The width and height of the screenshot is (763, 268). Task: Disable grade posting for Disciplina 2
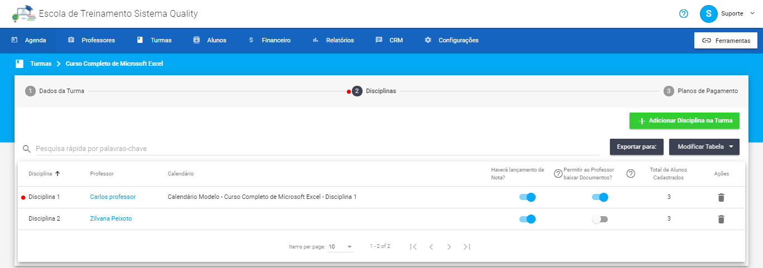(x=527, y=219)
